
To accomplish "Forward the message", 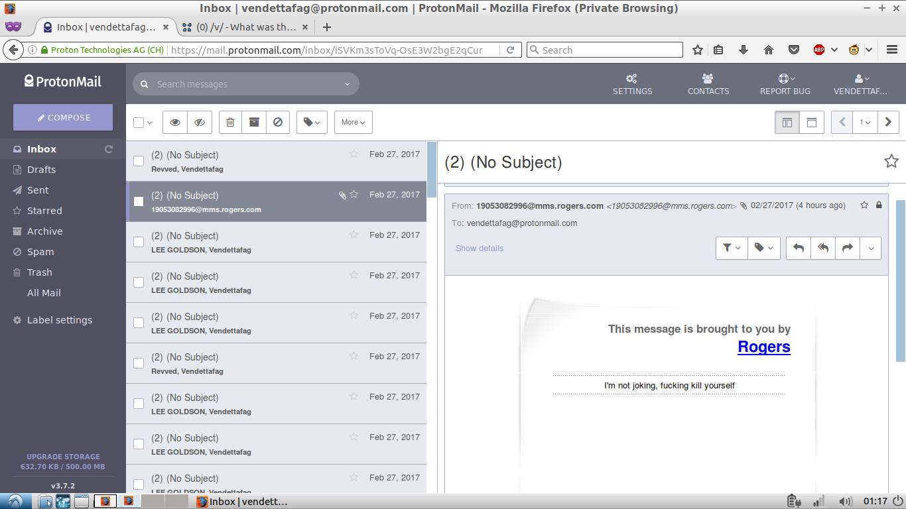I will [x=847, y=248].
